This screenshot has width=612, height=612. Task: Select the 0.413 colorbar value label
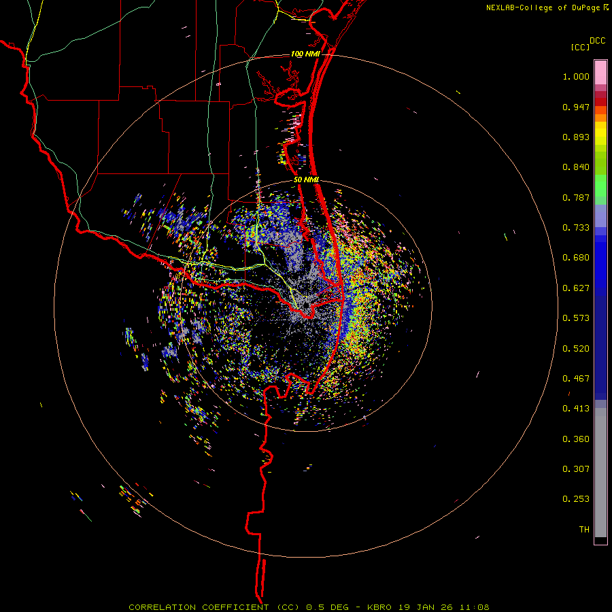point(576,409)
